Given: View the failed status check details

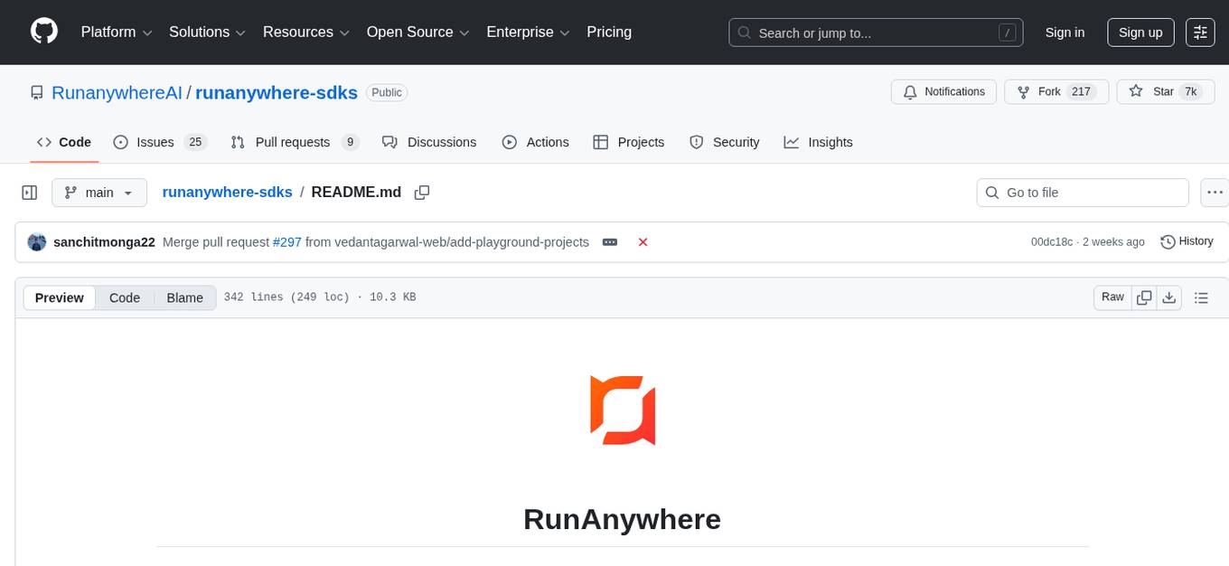Looking at the screenshot, I should (x=643, y=241).
